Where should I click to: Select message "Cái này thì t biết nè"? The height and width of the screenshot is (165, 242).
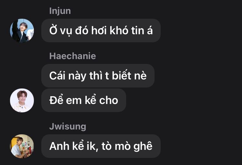pos(98,76)
